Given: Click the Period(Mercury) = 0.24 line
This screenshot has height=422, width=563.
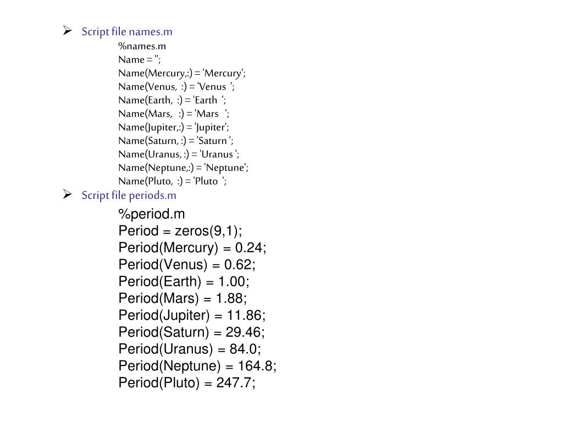Looking at the screenshot, I should (192, 248).
